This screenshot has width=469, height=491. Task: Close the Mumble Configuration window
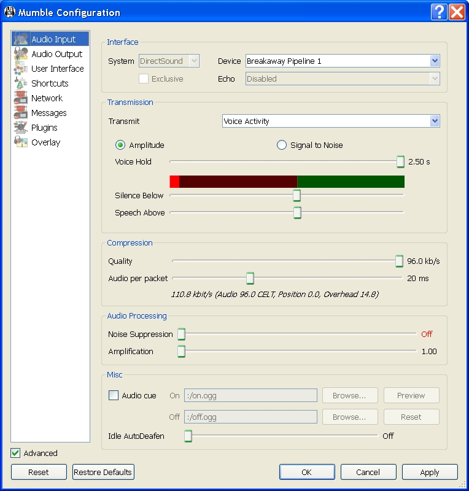pos(457,12)
